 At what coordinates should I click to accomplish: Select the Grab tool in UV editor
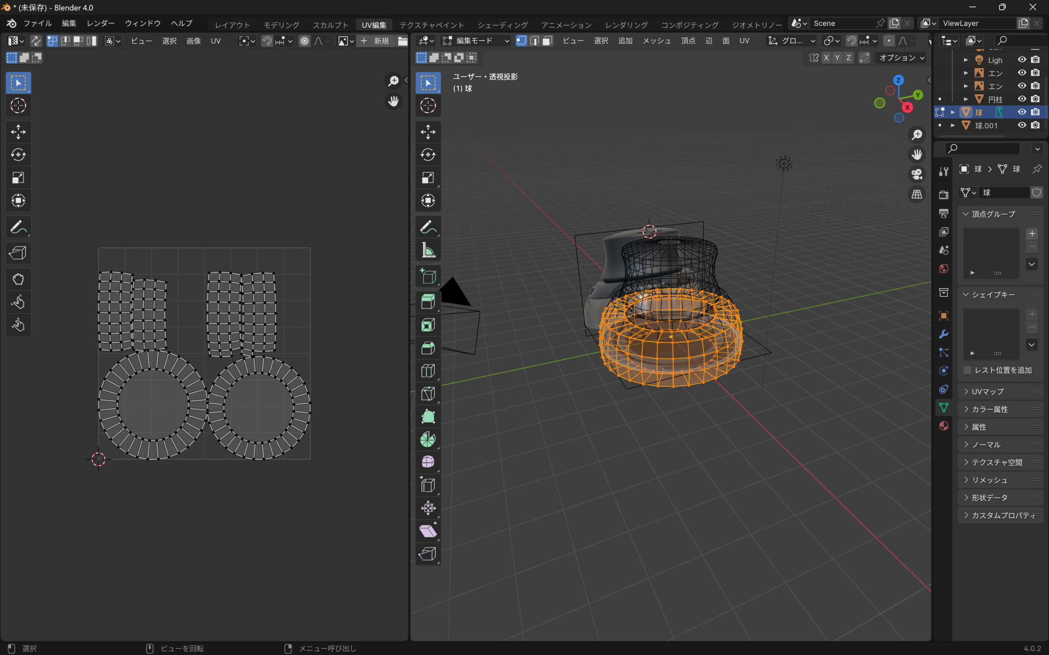pyautogui.click(x=18, y=279)
